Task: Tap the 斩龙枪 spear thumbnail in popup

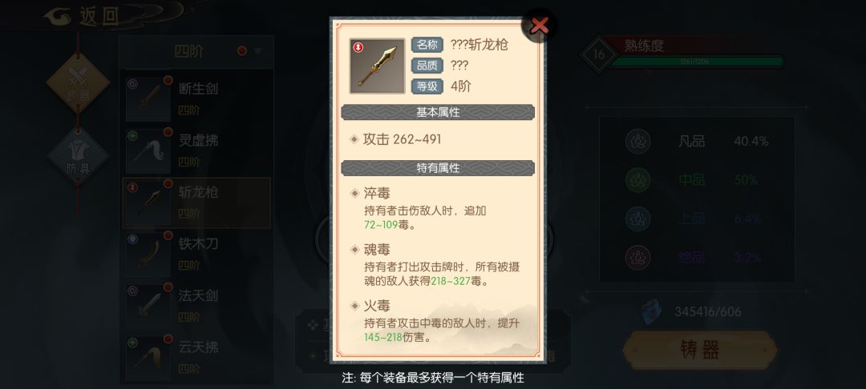Action: click(377, 66)
